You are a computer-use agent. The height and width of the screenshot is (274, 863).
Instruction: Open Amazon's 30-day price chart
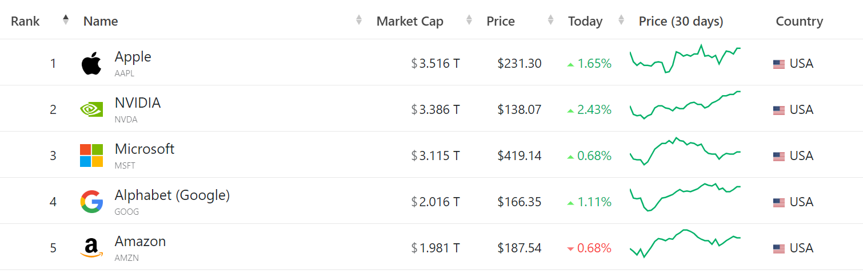pos(685,243)
